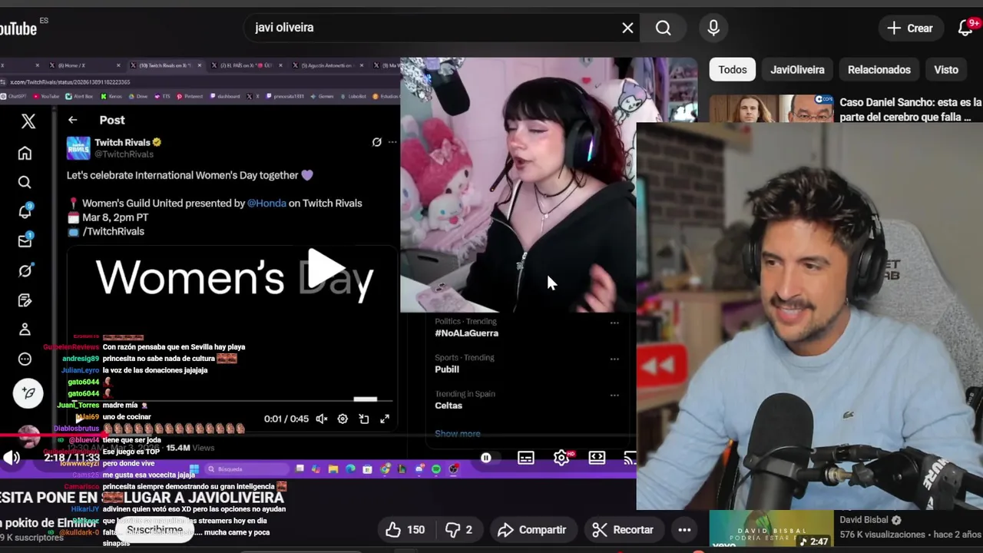983x553 pixels.
Task: Go back using the Post arrow
Action: [x=72, y=120]
